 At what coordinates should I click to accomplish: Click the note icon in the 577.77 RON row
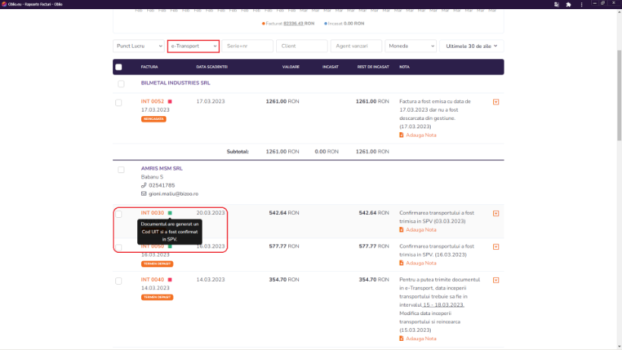click(x=401, y=263)
